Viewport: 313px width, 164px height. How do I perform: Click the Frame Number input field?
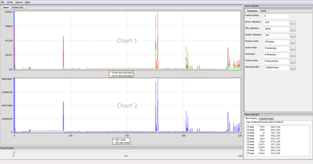pyautogui.click(x=276, y=16)
